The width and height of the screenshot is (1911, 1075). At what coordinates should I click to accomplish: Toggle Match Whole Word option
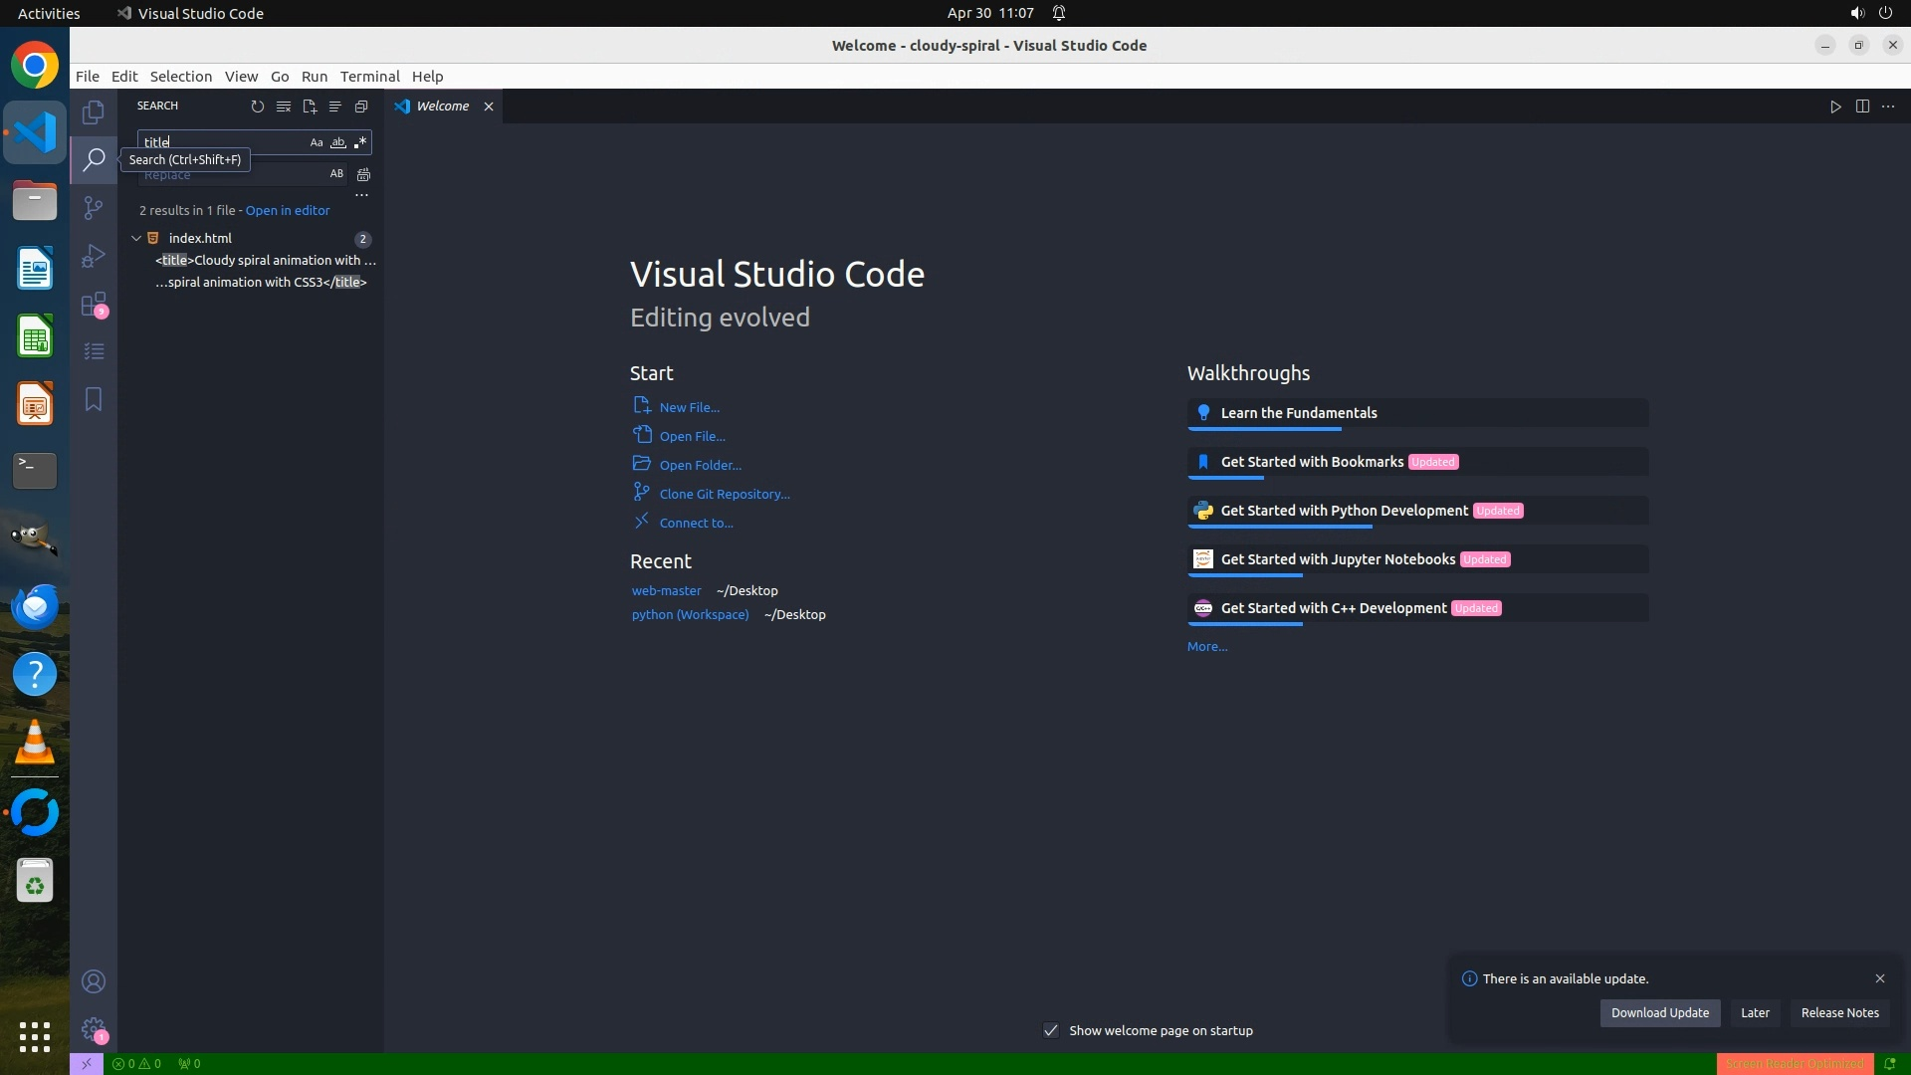[338, 142]
